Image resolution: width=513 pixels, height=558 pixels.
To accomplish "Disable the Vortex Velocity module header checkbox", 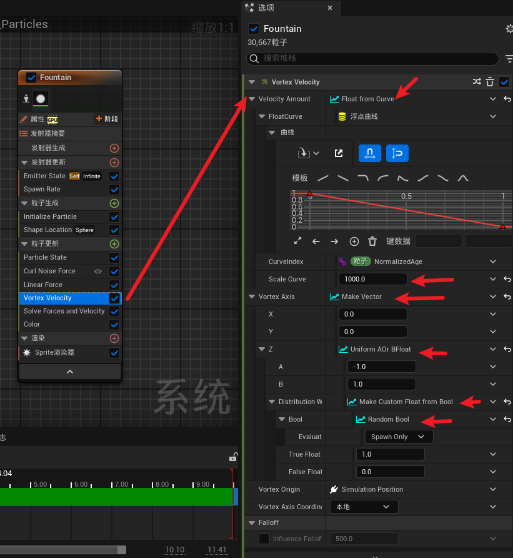I will [x=504, y=82].
